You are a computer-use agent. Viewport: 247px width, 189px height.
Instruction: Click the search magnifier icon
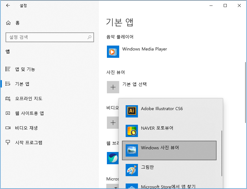[89, 37]
